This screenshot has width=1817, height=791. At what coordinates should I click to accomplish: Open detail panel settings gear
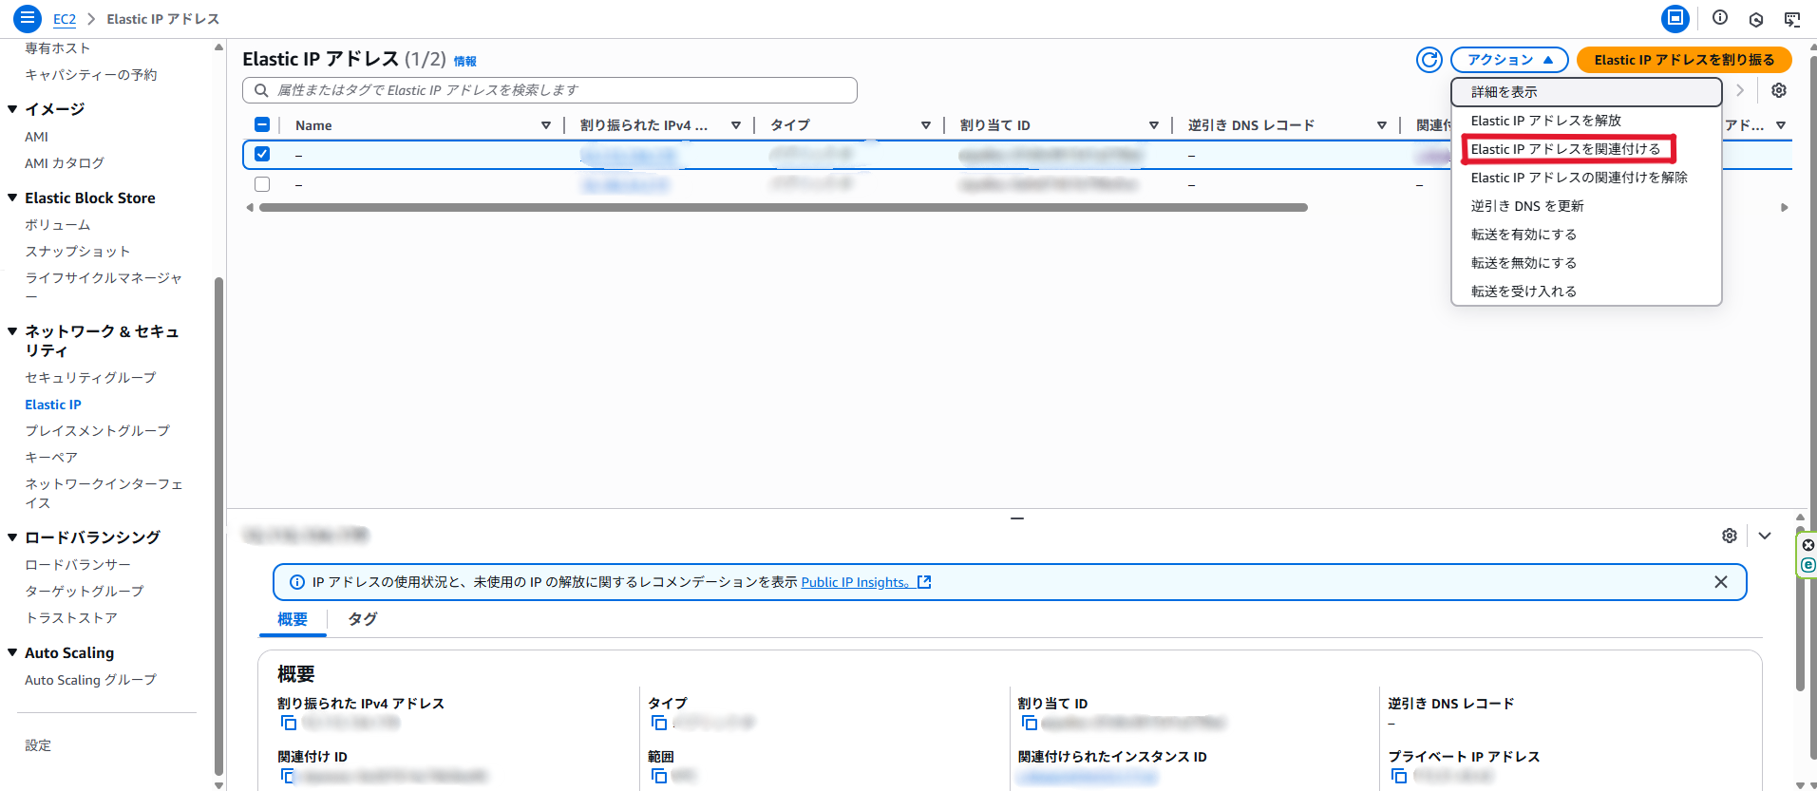[x=1730, y=536]
